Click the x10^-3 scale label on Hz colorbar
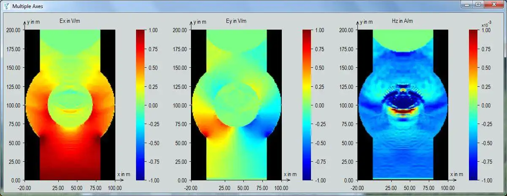The image size is (507, 196). pyautogui.click(x=486, y=25)
